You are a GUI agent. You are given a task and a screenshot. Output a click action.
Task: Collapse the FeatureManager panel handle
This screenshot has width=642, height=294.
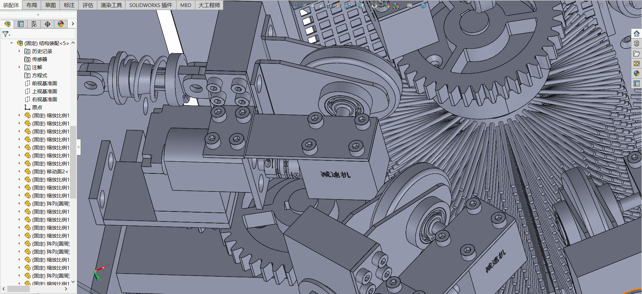click(x=79, y=147)
